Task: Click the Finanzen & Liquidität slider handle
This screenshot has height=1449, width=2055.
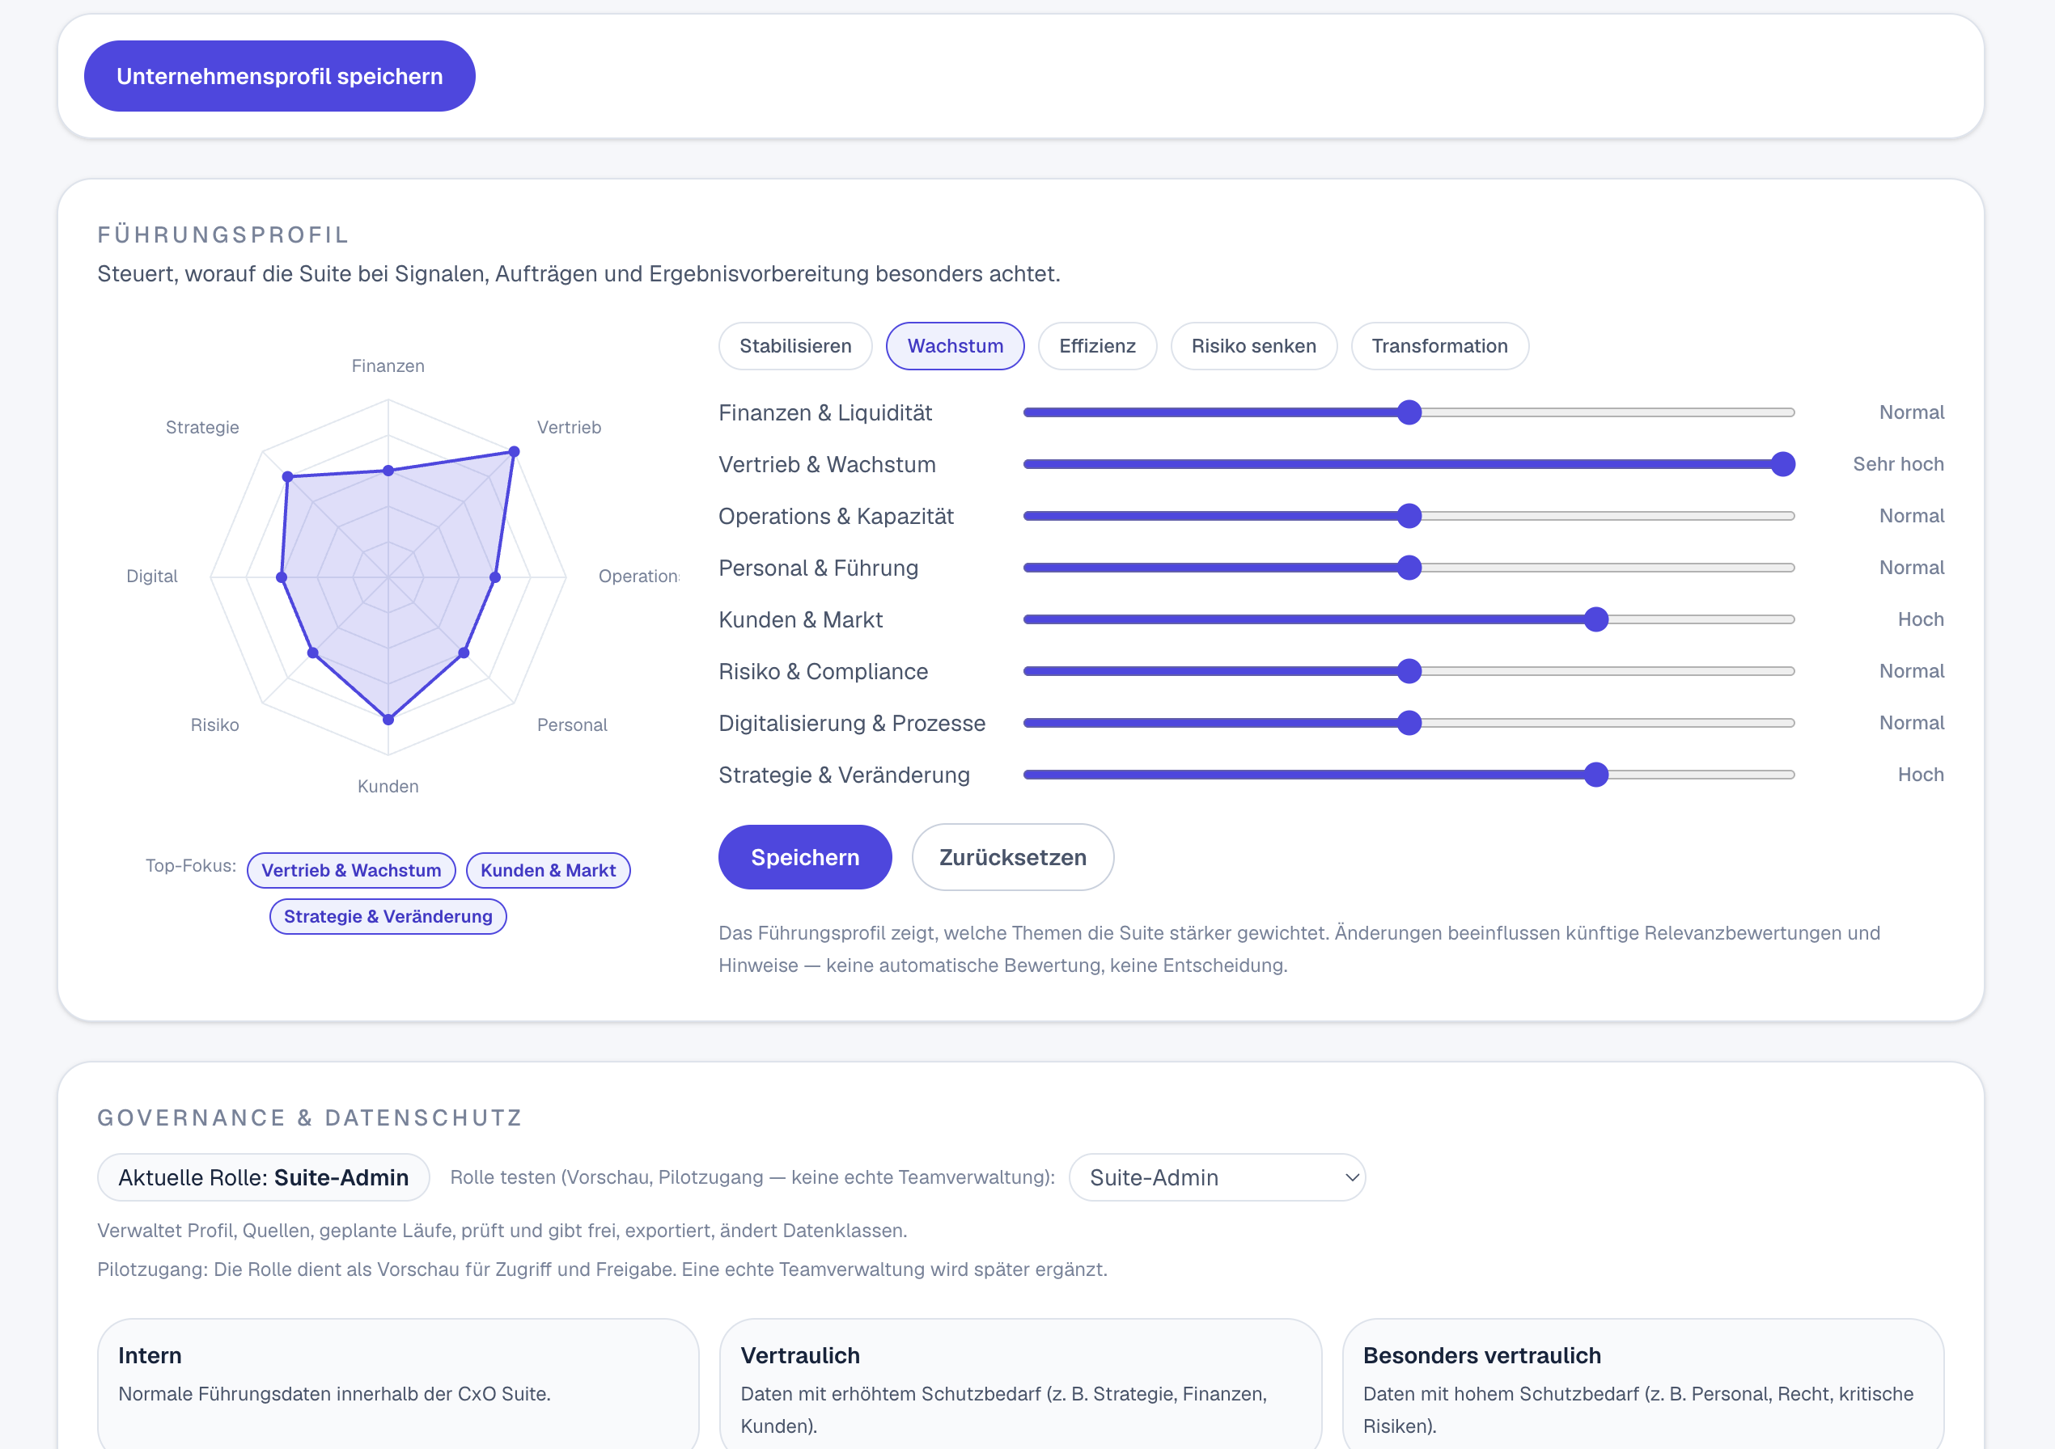Action: tap(1409, 412)
